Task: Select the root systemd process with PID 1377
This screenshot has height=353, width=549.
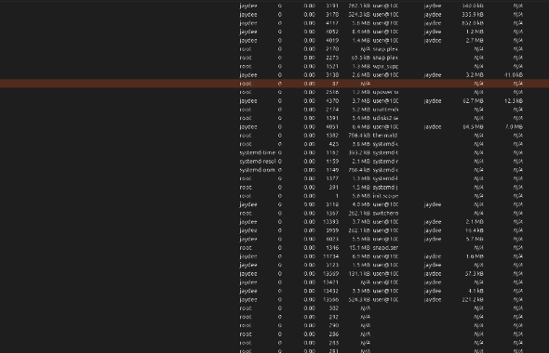Action: pos(274,178)
